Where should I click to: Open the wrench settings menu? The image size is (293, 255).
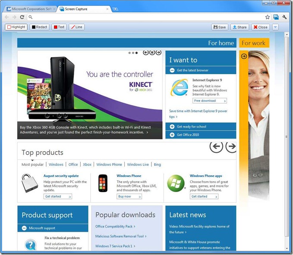click(285, 17)
